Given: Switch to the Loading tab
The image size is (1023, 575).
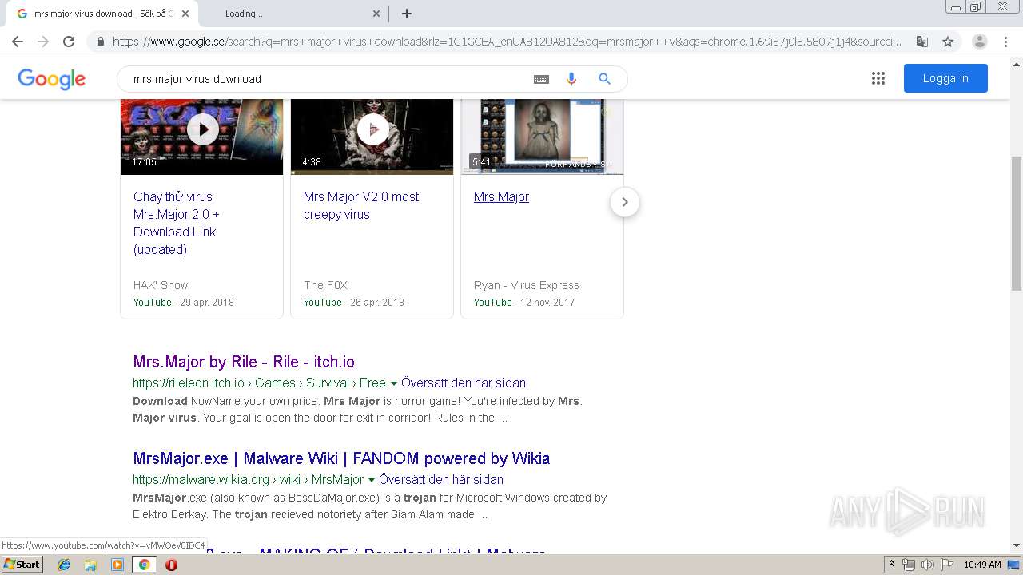Looking at the screenshot, I should pyautogui.click(x=293, y=14).
